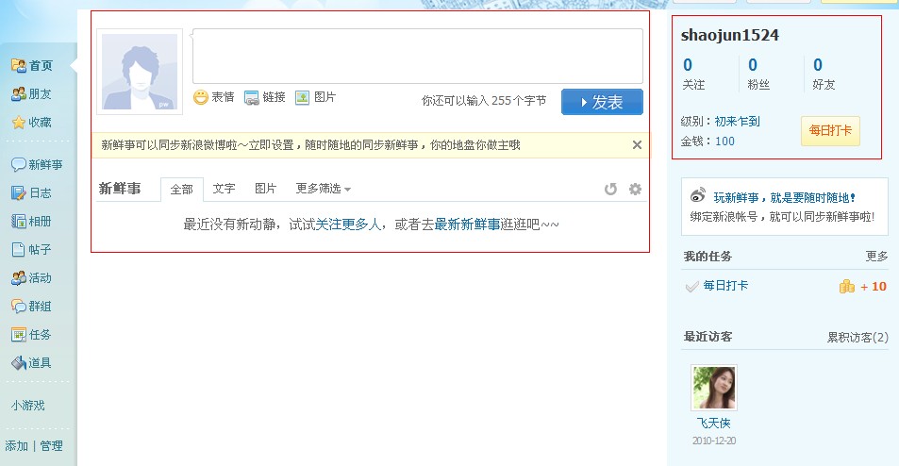Focus the status update text box
899x466 pixels.
(x=417, y=57)
